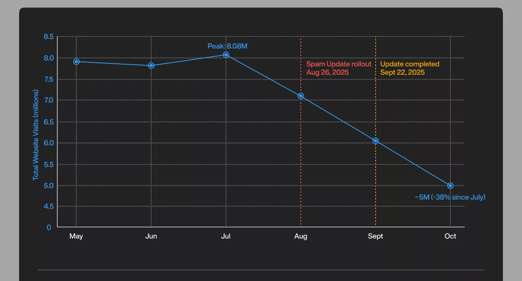Click the May data point on the line

(76, 62)
